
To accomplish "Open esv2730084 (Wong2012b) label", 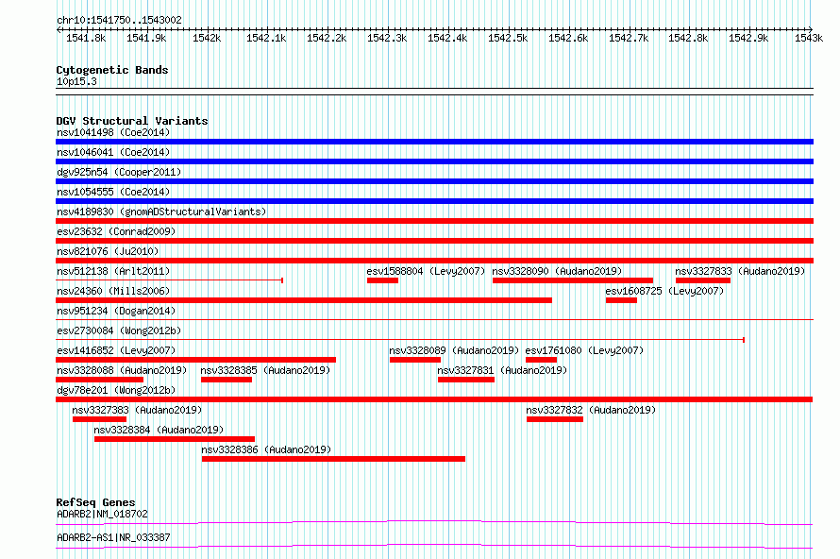I will (x=119, y=330).
